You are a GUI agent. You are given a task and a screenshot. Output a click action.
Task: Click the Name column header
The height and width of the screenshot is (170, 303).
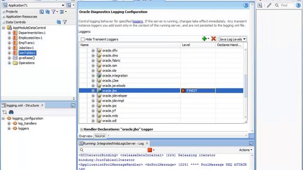tap(130, 45)
